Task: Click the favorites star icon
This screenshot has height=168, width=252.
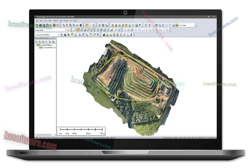Action: click(x=69, y=30)
